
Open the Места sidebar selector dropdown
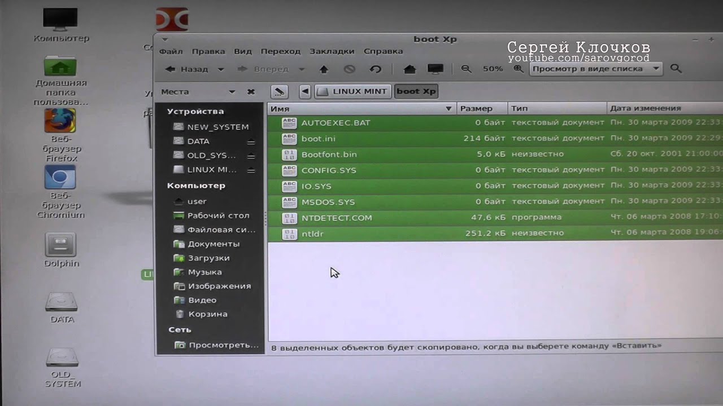232,91
